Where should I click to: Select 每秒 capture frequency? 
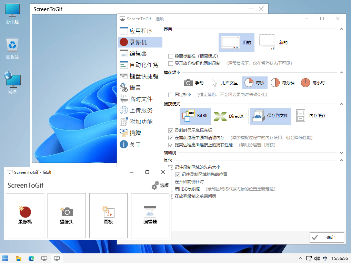click(255, 83)
